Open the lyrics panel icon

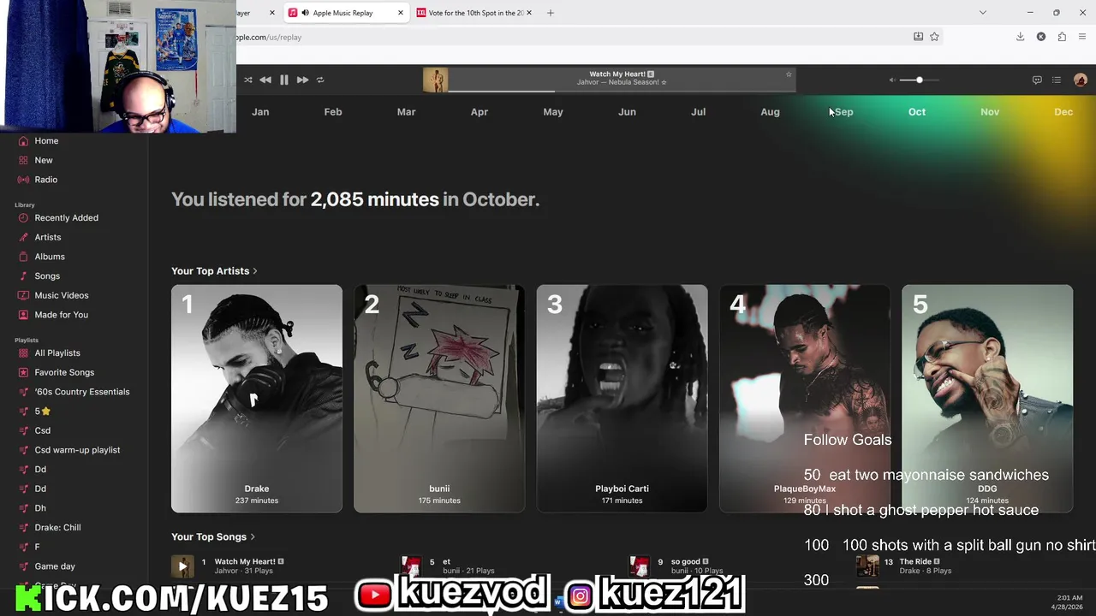pyautogui.click(x=1037, y=80)
